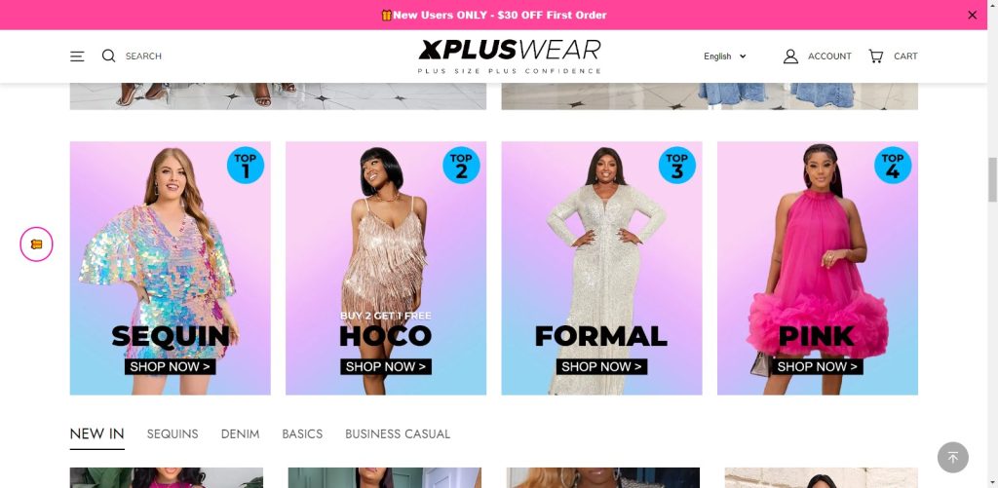Click SHOP NOW on Hoco banner
The width and height of the screenshot is (998, 488).
point(386,366)
